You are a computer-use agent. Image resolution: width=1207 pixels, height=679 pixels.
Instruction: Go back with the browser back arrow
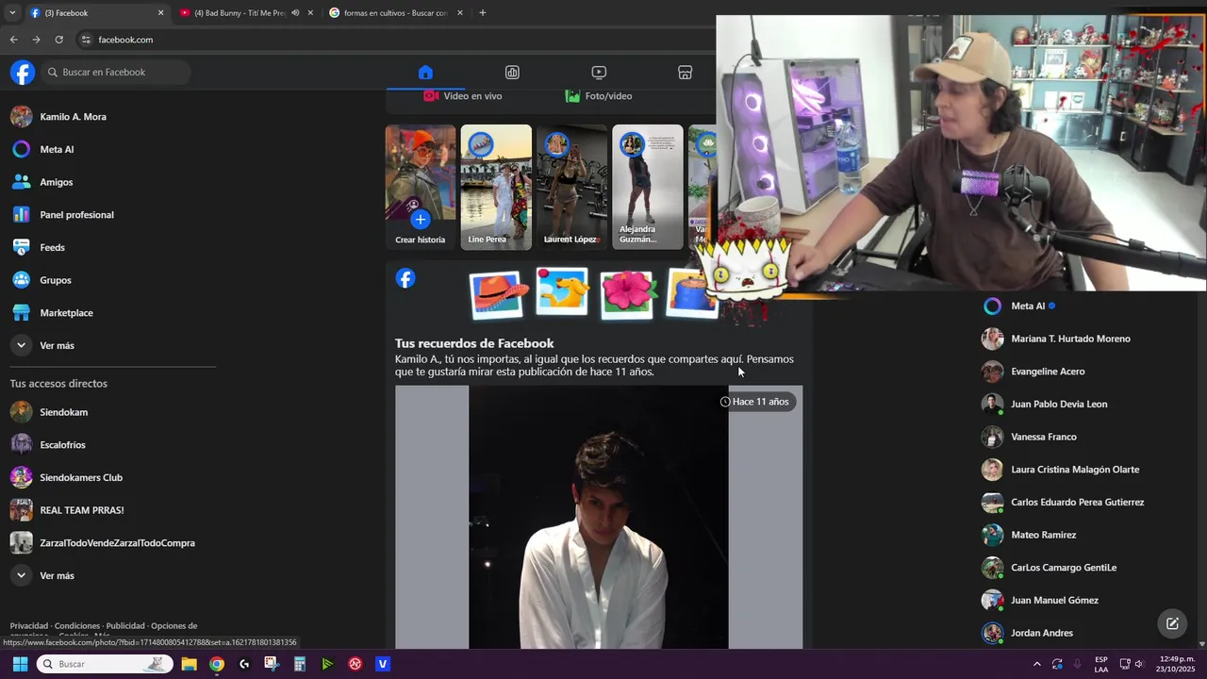(13, 40)
